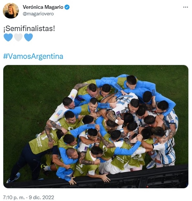Click the blue-and-white cleat at the photo's bottom left
This screenshot has height=201, width=192.
click(14, 178)
